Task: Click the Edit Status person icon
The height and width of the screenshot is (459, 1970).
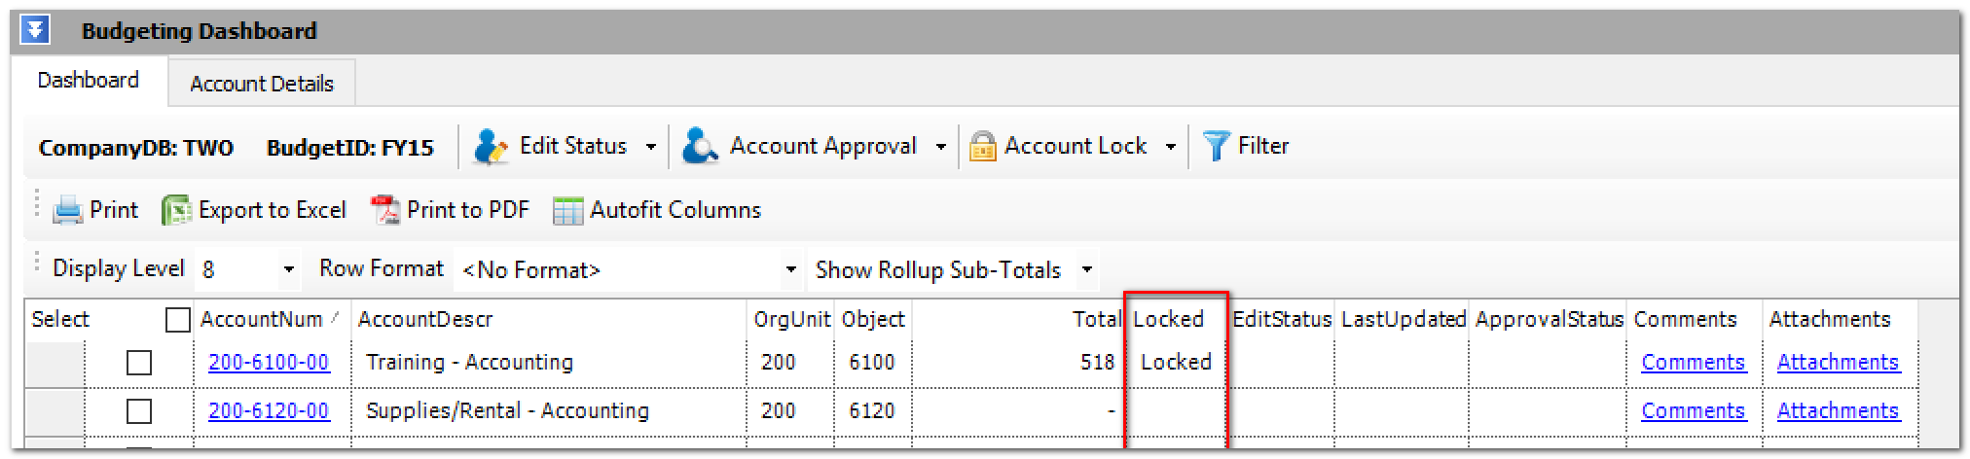Action: pyautogui.click(x=491, y=147)
